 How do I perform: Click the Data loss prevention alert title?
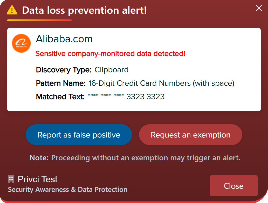[x=84, y=10]
